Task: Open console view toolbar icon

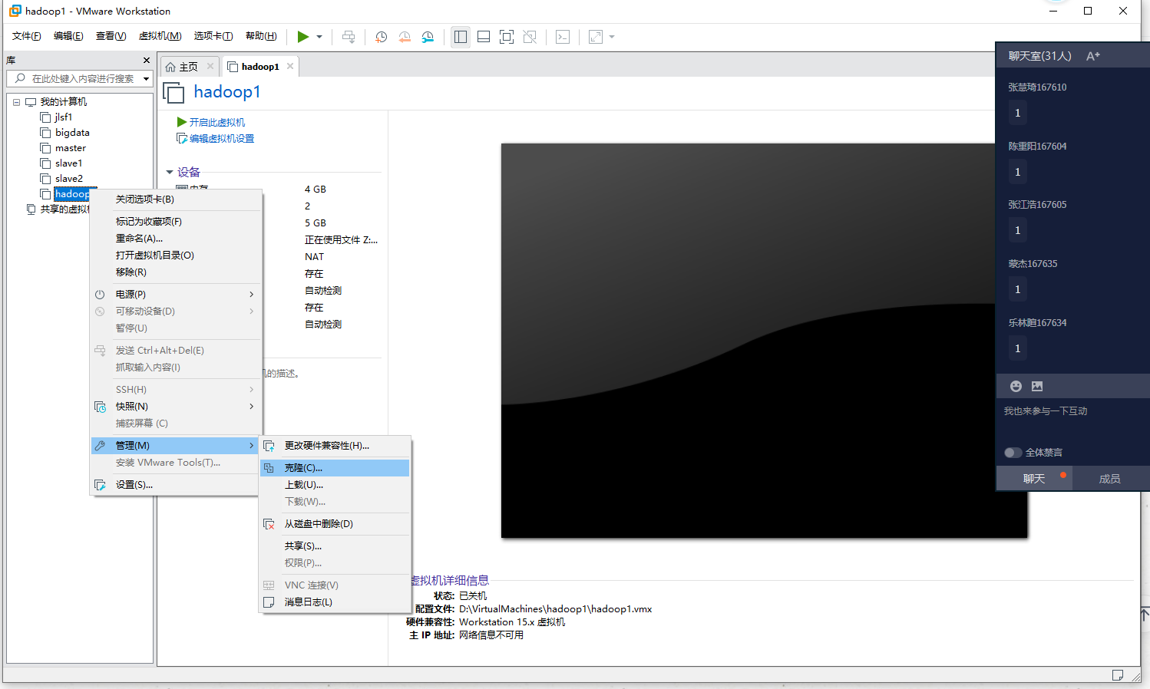Action: point(563,37)
